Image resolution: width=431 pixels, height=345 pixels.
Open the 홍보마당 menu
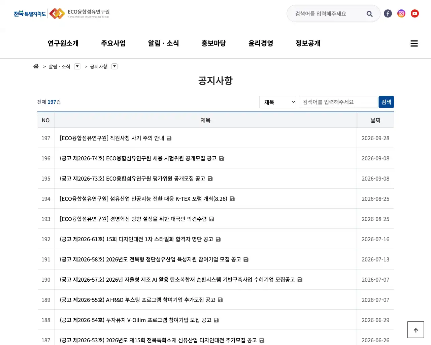(x=213, y=43)
